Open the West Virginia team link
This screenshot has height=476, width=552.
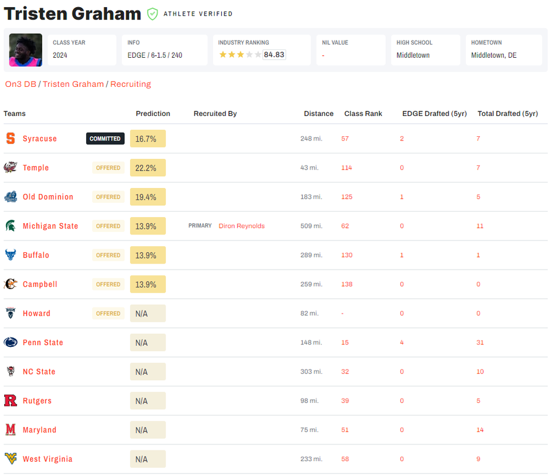click(48, 459)
